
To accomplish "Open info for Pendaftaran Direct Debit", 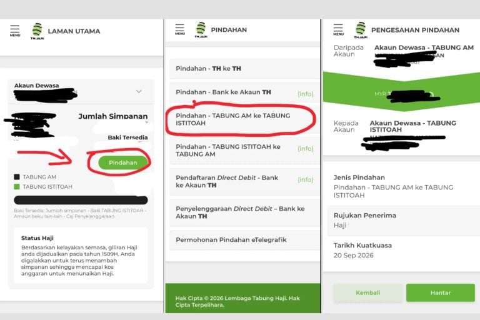I will (305, 179).
